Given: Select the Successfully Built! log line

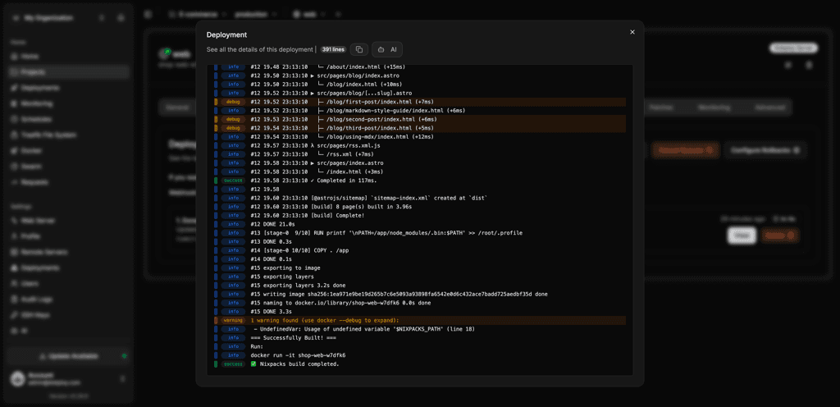Looking at the screenshot, I should pyautogui.click(x=293, y=338).
